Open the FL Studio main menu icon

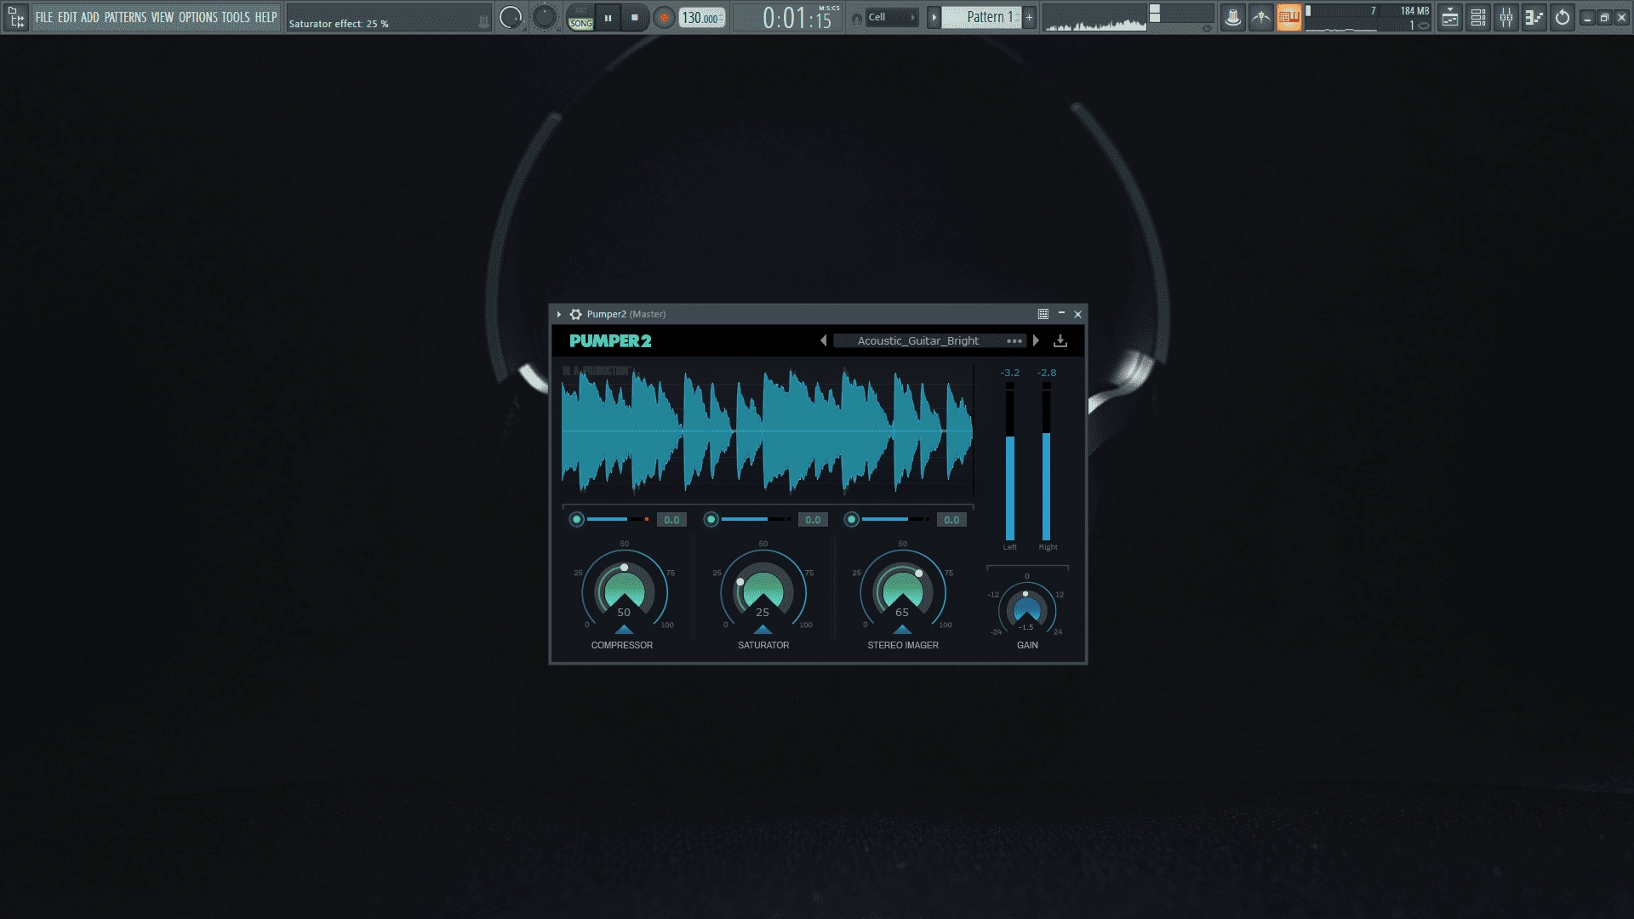15,17
